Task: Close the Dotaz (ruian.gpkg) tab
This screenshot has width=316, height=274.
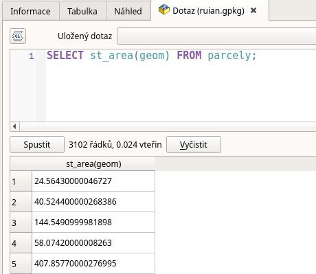Action: pos(253,10)
